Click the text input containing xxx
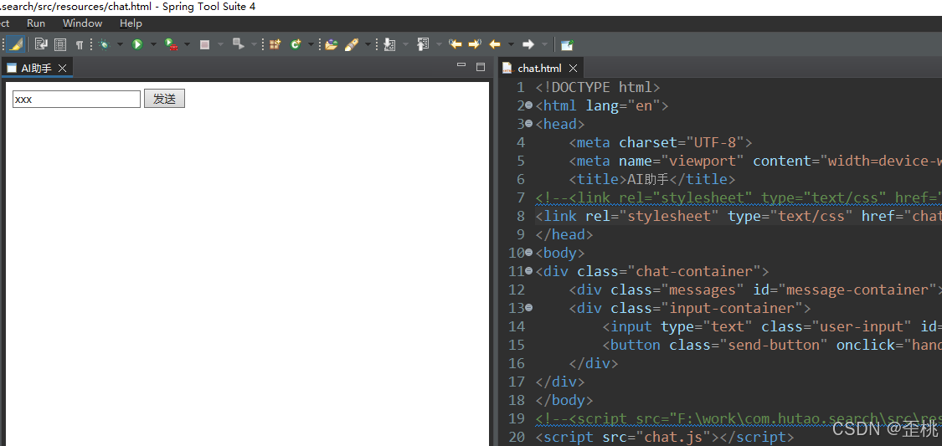Image resolution: width=942 pixels, height=446 pixels. click(76, 99)
